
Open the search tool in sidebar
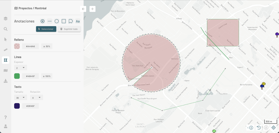click(6, 29)
